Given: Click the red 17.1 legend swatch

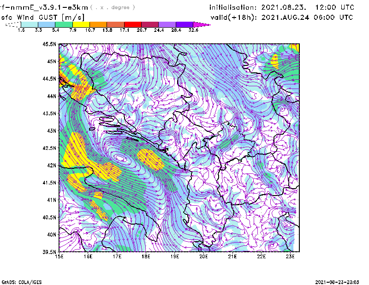Looking at the screenshot, I should click(133, 24).
